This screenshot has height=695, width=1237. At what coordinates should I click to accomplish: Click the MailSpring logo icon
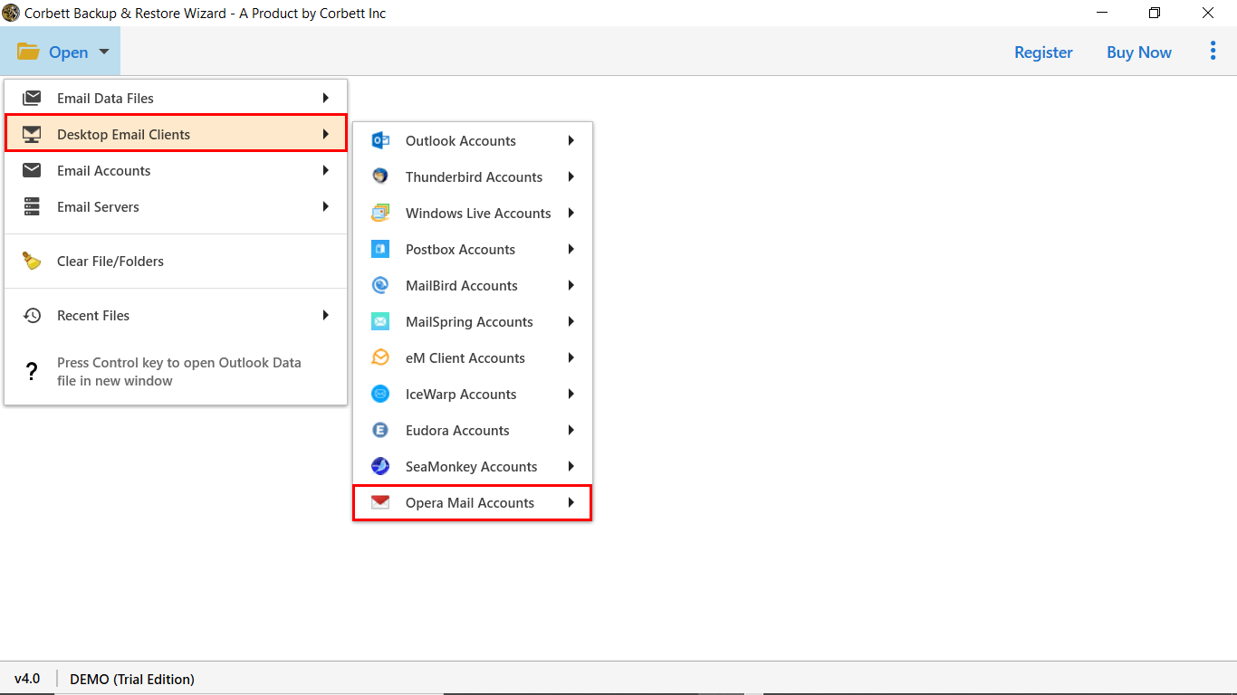[380, 321]
